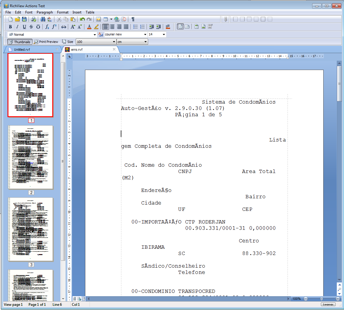Open the Replace text tool icon

pos(50,19)
